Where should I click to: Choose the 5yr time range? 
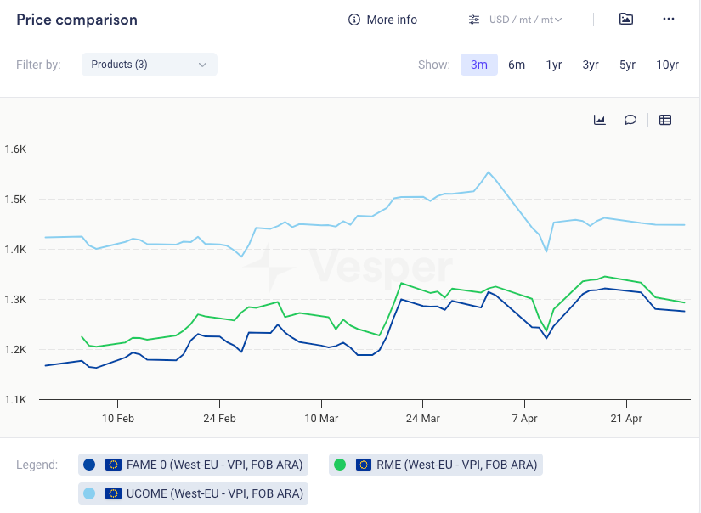tap(627, 65)
